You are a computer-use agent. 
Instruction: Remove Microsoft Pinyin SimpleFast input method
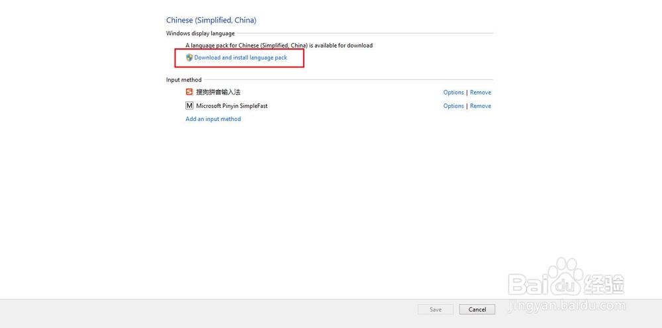481,106
